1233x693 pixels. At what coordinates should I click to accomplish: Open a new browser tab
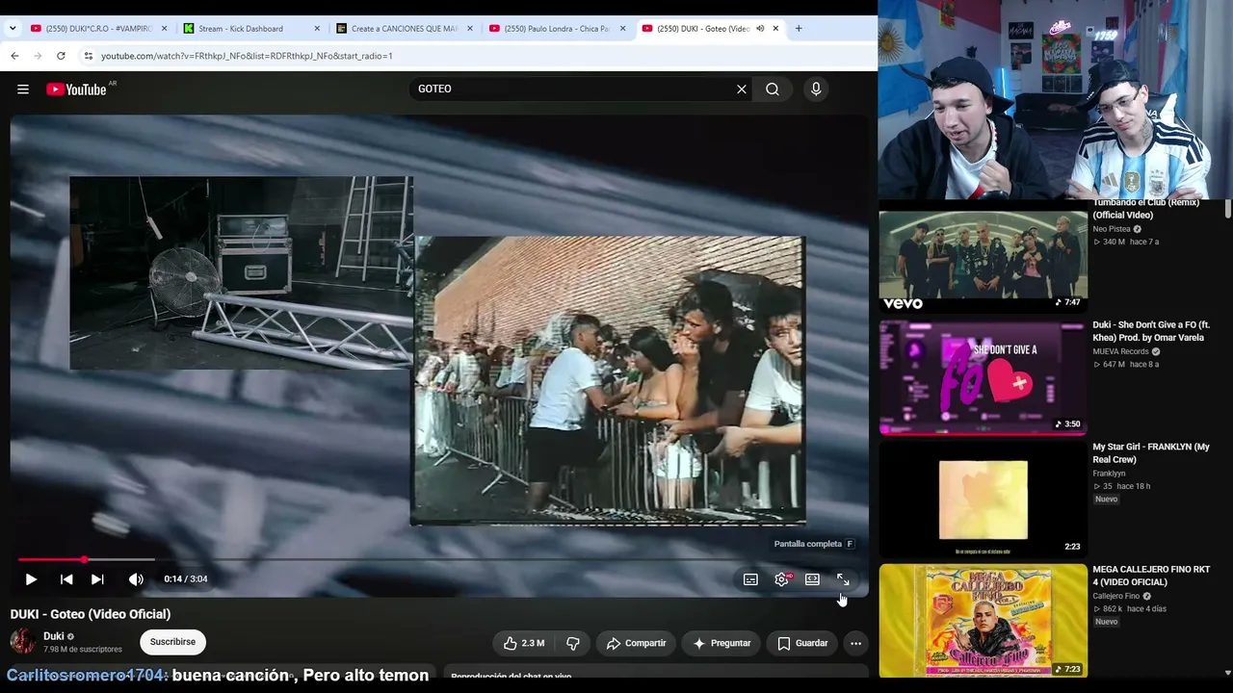pyautogui.click(x=799, y=29)
